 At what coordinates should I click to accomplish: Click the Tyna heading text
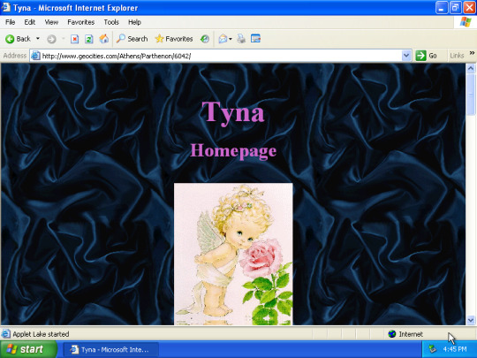[x=233, y=112]
